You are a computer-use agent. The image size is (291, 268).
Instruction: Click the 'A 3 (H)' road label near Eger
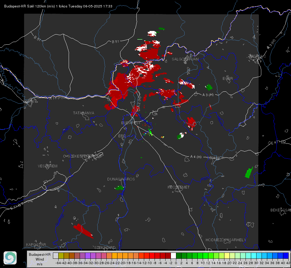[x=208, y=95]
